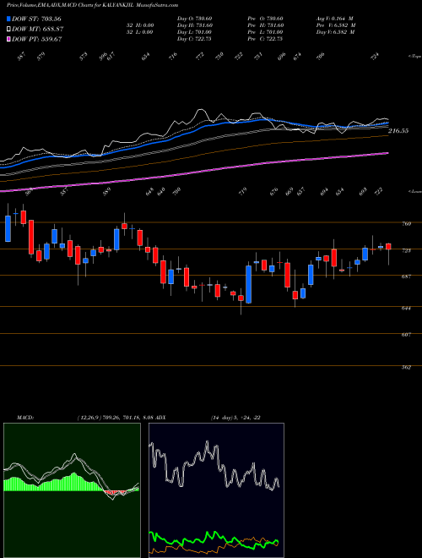
Task: Click 'Pre C: 722.75' value
Action: [x=265, y=39]
